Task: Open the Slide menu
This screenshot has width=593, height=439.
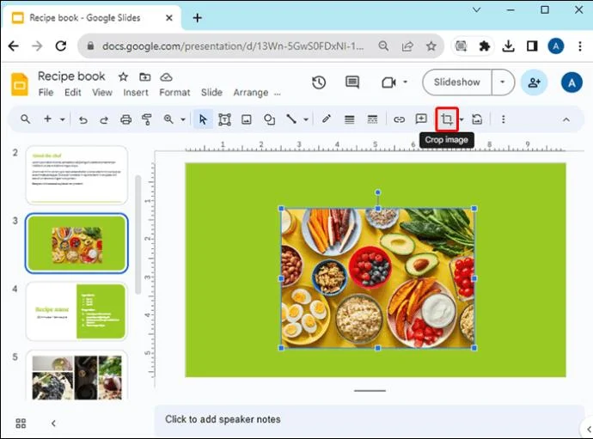Action: (211, 93)
